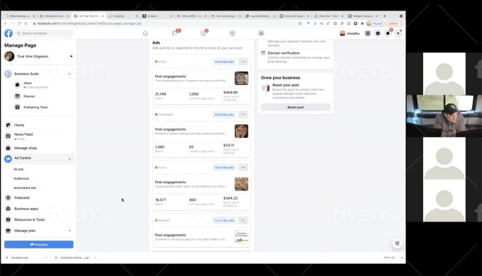Open the UPDATED download item menu arrow
Screen dimensions: 482x276
[x=95, y=258]
